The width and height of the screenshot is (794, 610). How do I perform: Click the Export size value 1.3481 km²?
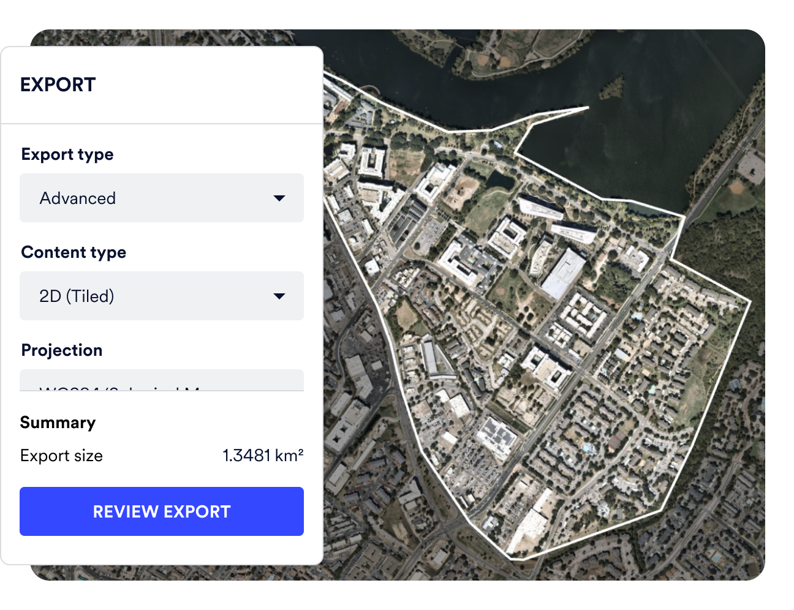[264, 455]
